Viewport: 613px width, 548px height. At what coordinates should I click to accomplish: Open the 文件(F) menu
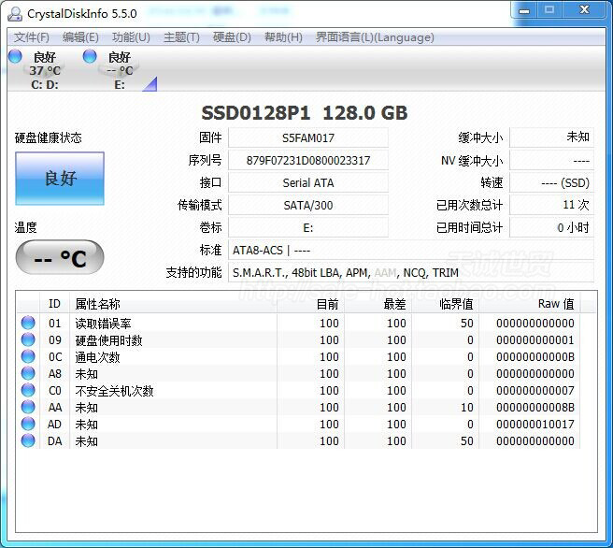pyautogui.click(x=32, y=37)
